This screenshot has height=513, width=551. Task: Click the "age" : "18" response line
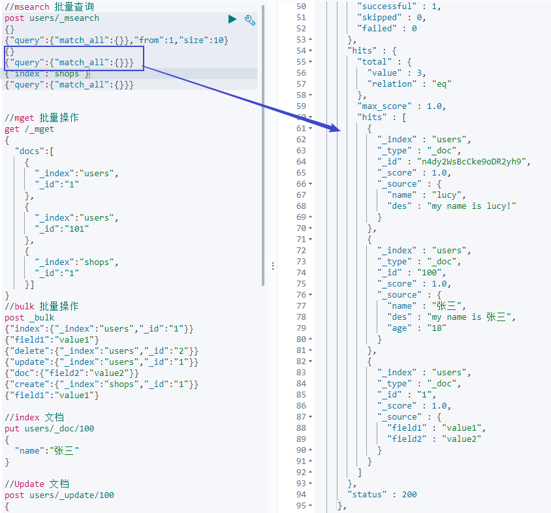point(417,328)
